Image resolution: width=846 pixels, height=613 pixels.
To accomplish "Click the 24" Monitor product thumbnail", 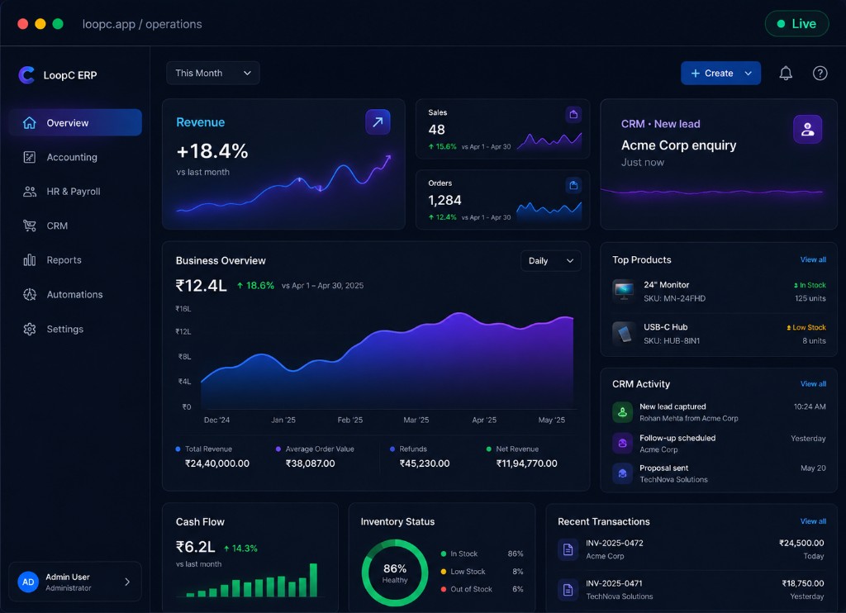I will point(624,291).
